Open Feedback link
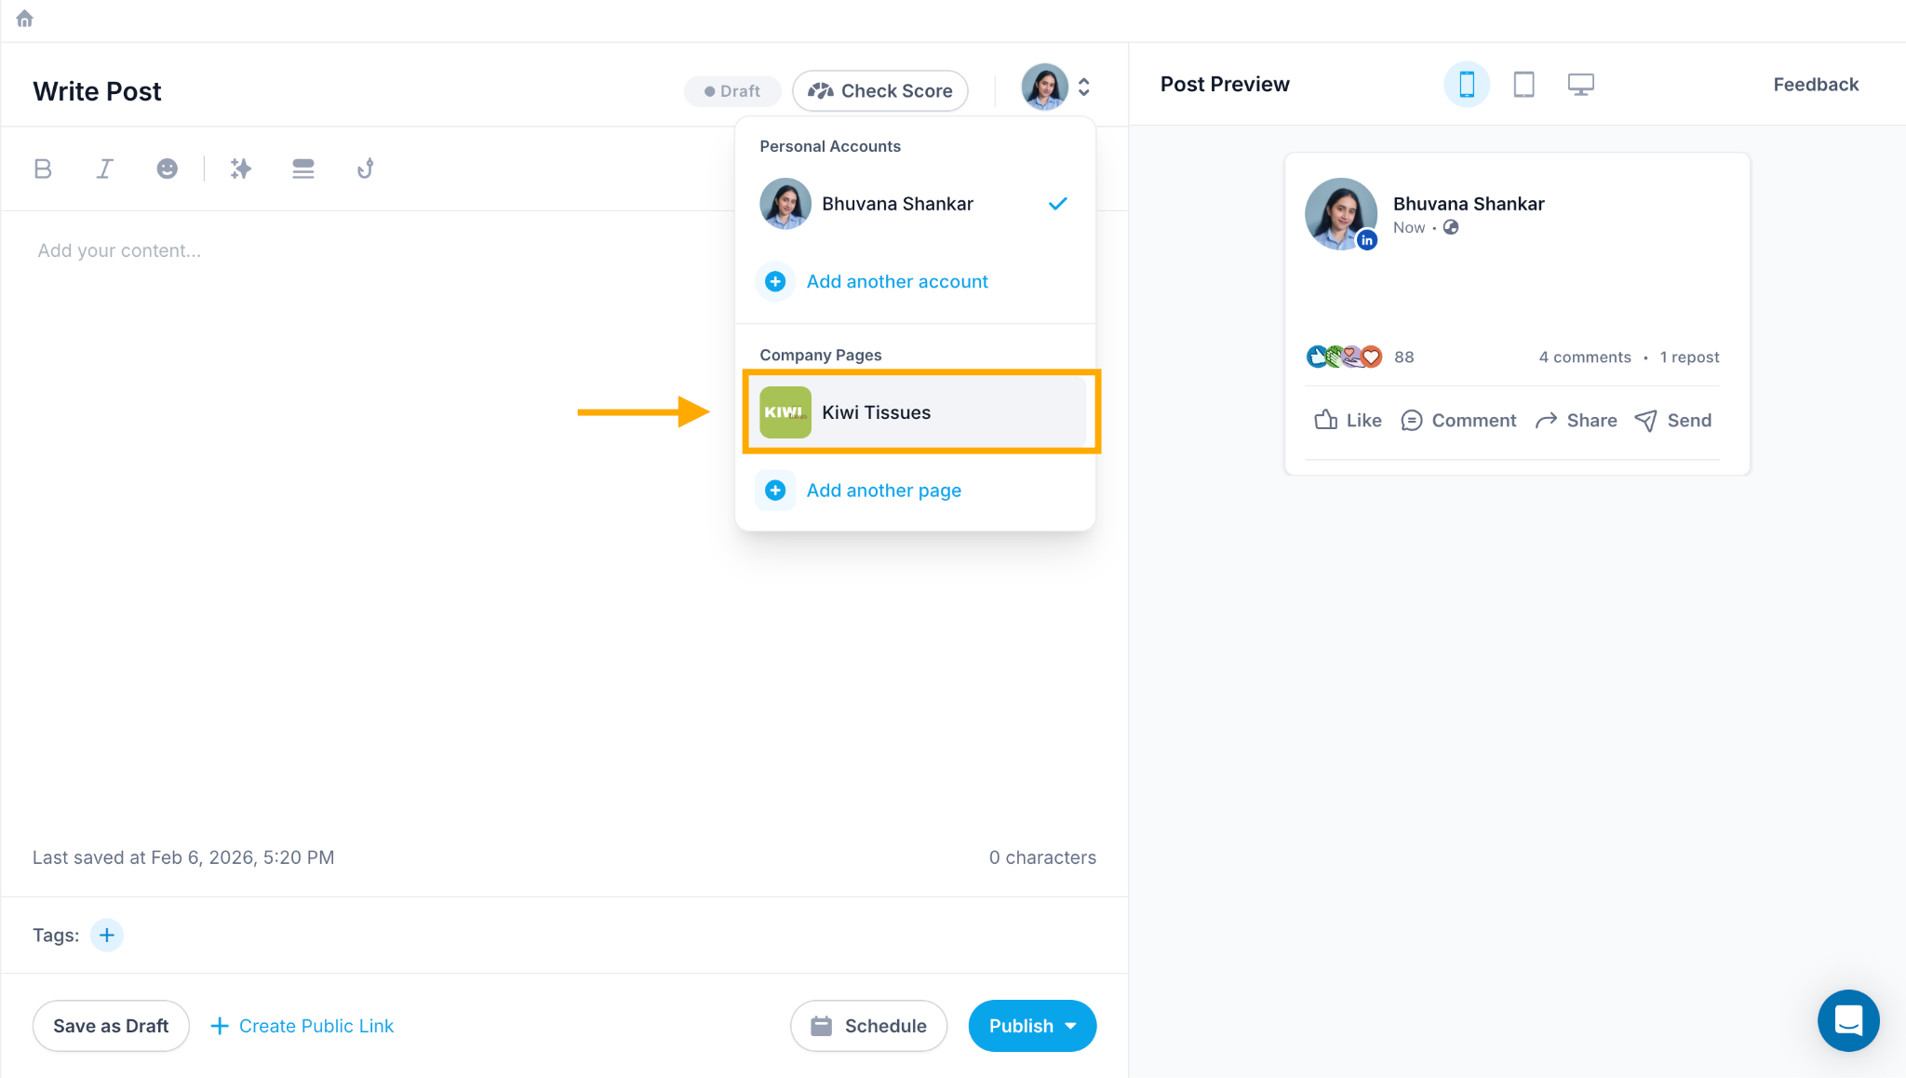Image resolution: width=1906 pixels, height=1078 pixels. (x=1816, y=85)
